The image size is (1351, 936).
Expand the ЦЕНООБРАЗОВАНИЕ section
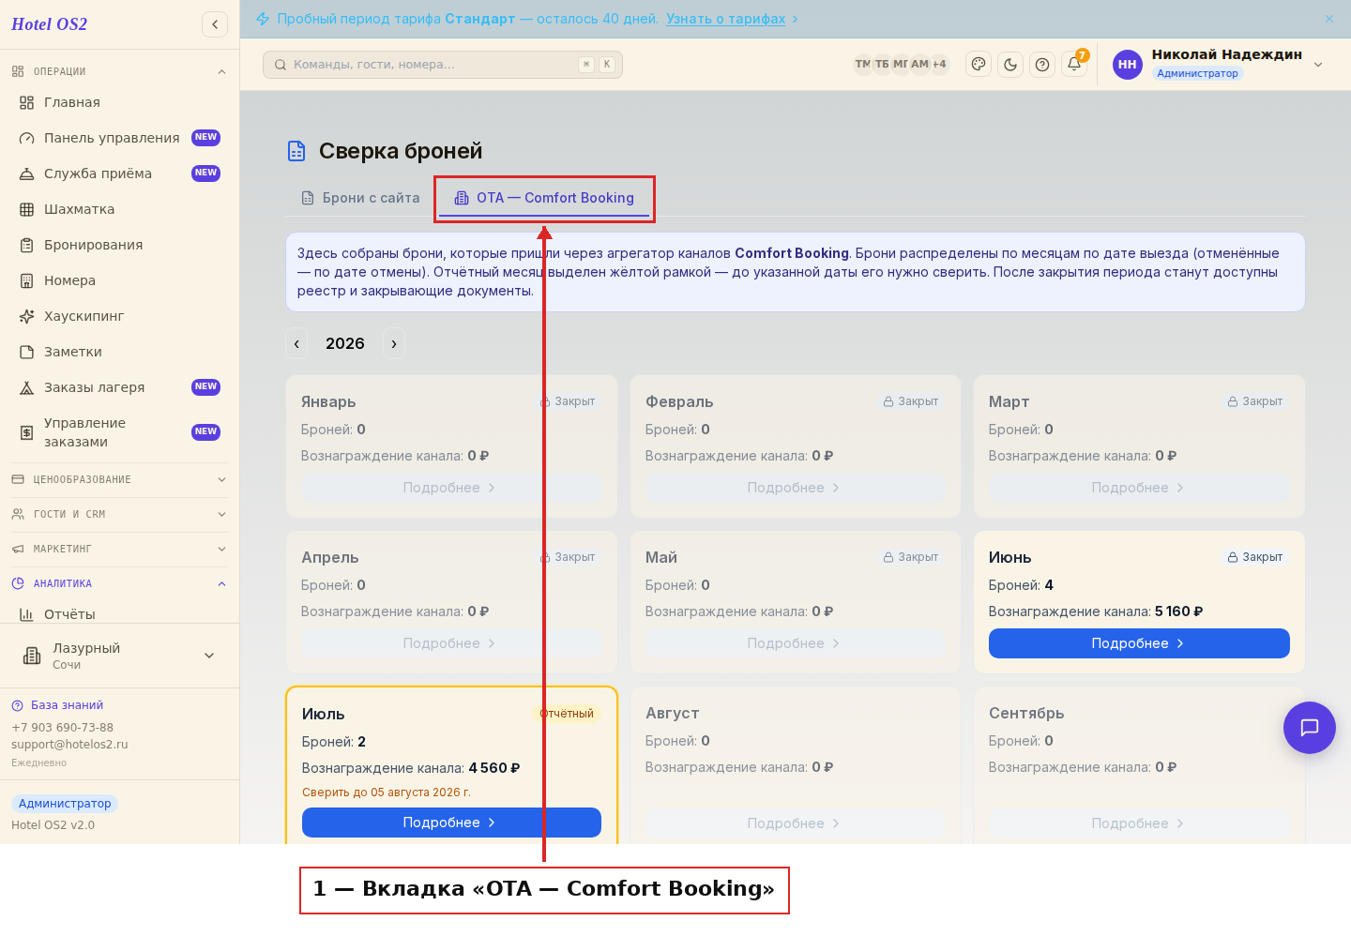click(119, 479)
